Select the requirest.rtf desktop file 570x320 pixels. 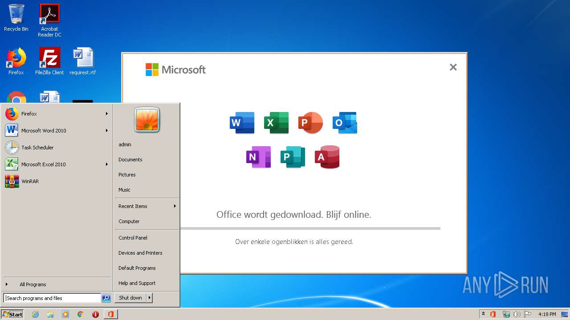pos(83,61)
